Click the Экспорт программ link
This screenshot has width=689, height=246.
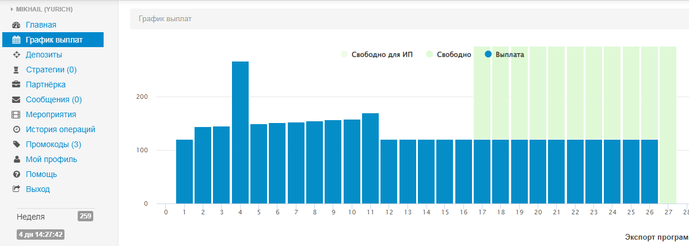click(x=656, y=237)
